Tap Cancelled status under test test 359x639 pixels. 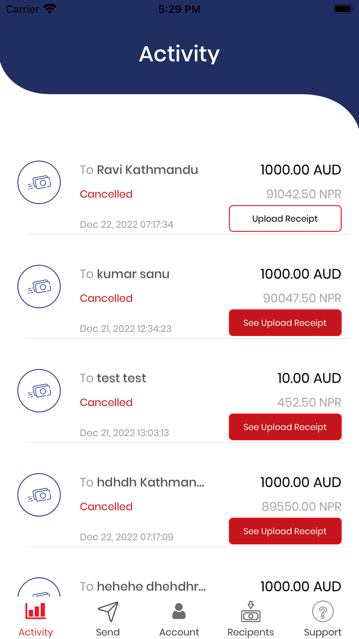[106, 402]
